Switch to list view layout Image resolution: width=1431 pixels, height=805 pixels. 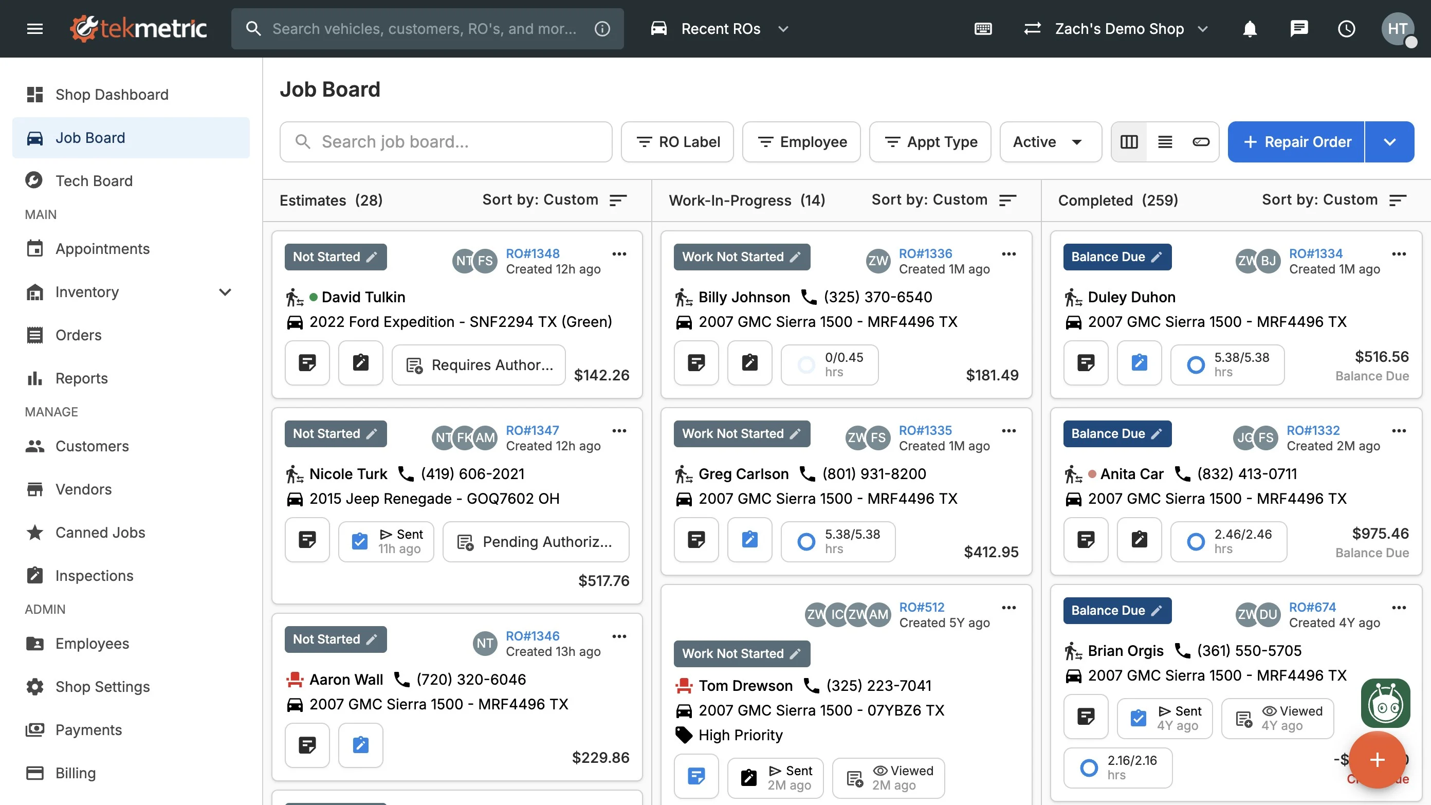(1165, 142)
